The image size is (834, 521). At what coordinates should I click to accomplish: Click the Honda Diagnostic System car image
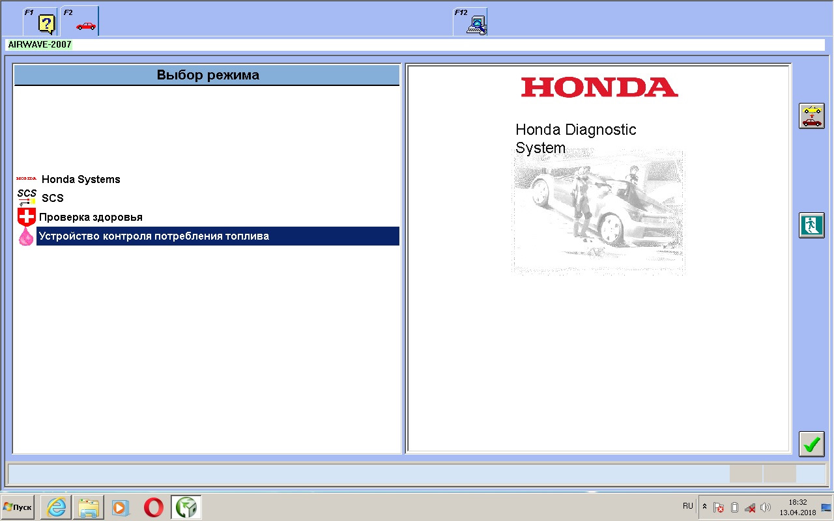click(x=598, y=214)
